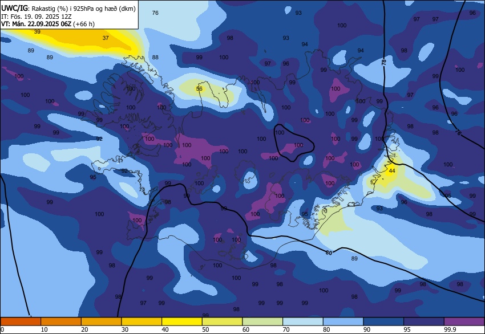Click the humidity value '44' in east Iceland
The height and width of the screenshot is (334, 485).
coord(392,170)
